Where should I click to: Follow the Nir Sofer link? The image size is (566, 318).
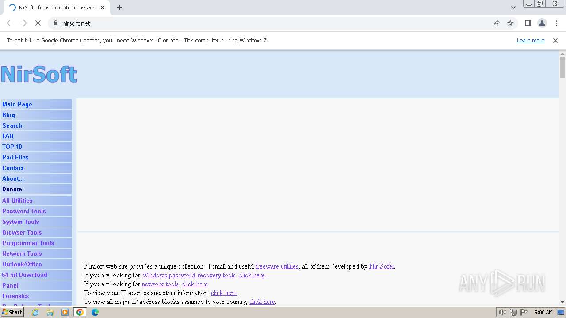tap(381, 266)
